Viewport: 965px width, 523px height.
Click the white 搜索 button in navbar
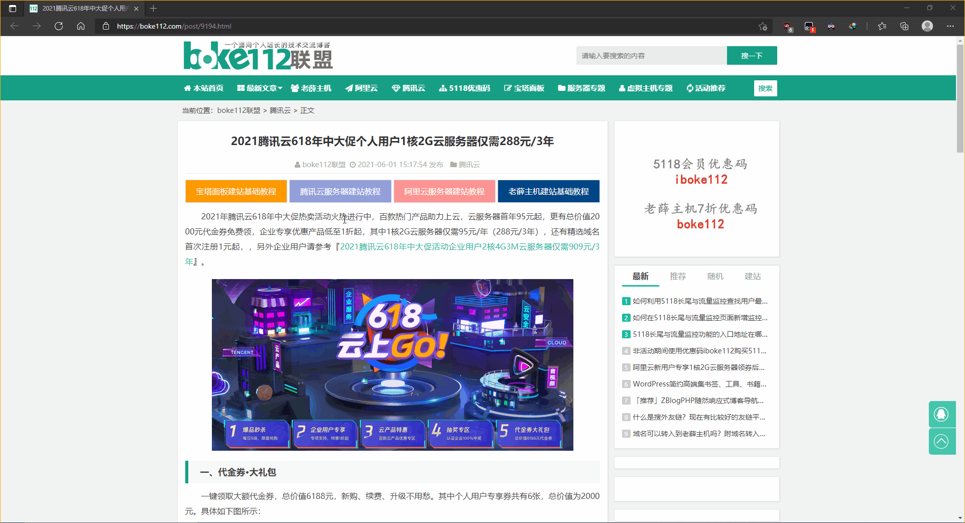(x=765, y=88)
